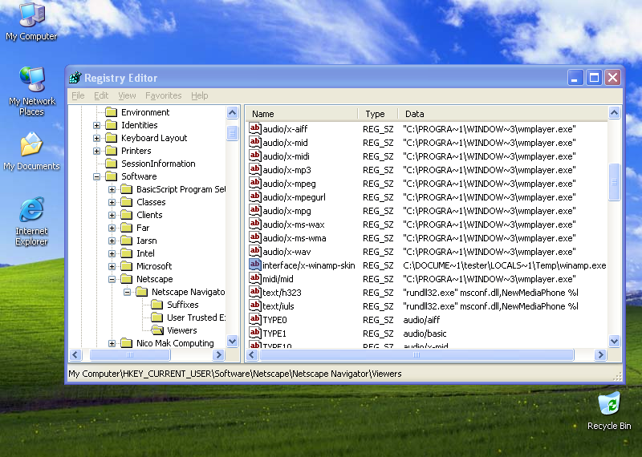Click the Viewers open folder icon

(157, 330)
